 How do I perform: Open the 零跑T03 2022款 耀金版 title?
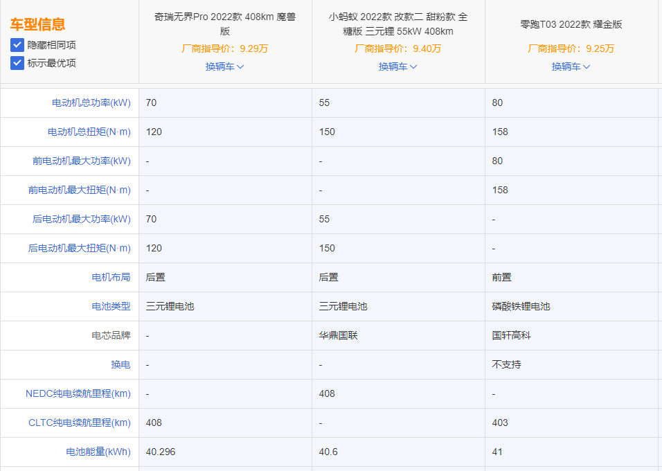pos(571,24)
